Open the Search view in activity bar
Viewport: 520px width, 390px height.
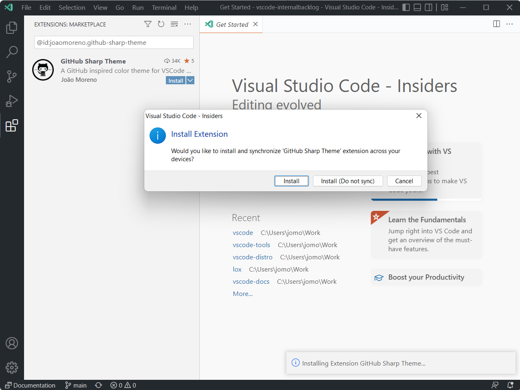(x=12, y=52)
